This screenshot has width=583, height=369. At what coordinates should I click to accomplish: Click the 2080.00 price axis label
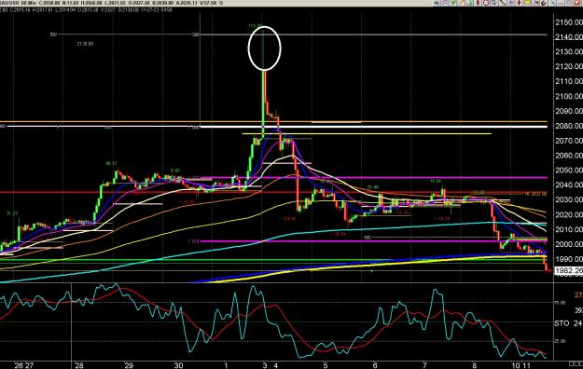tap(568, 126)
